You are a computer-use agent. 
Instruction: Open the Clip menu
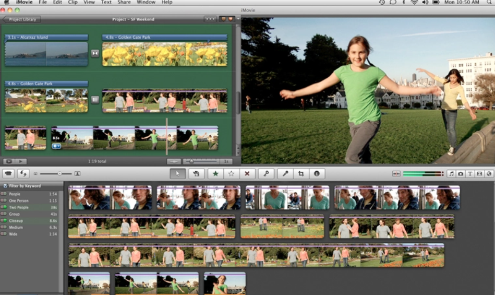pos(73,3)
